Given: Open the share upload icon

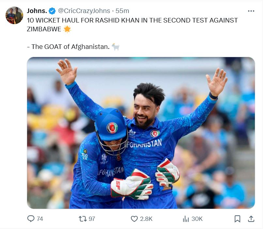Looking at the screenshot, I should click(x=251, y=219).
